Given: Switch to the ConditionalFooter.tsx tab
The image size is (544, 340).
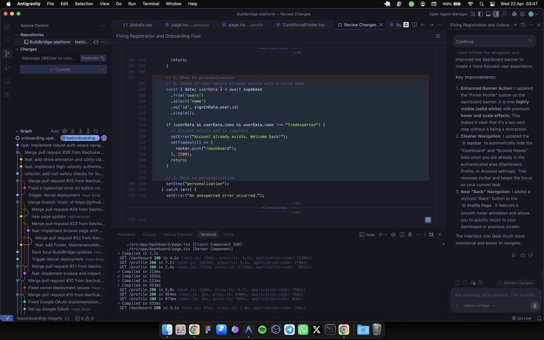Looking at the screenshot, I should (304, 25).
